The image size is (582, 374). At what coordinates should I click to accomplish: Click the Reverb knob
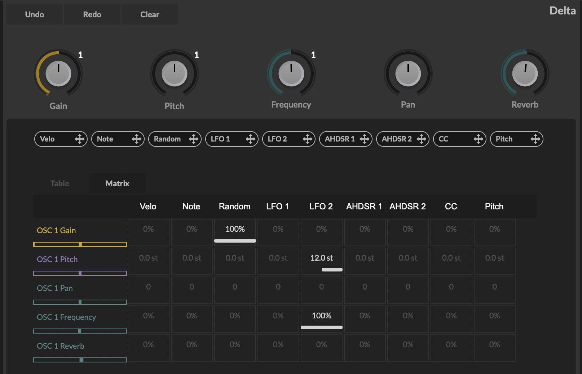point(525,73)
